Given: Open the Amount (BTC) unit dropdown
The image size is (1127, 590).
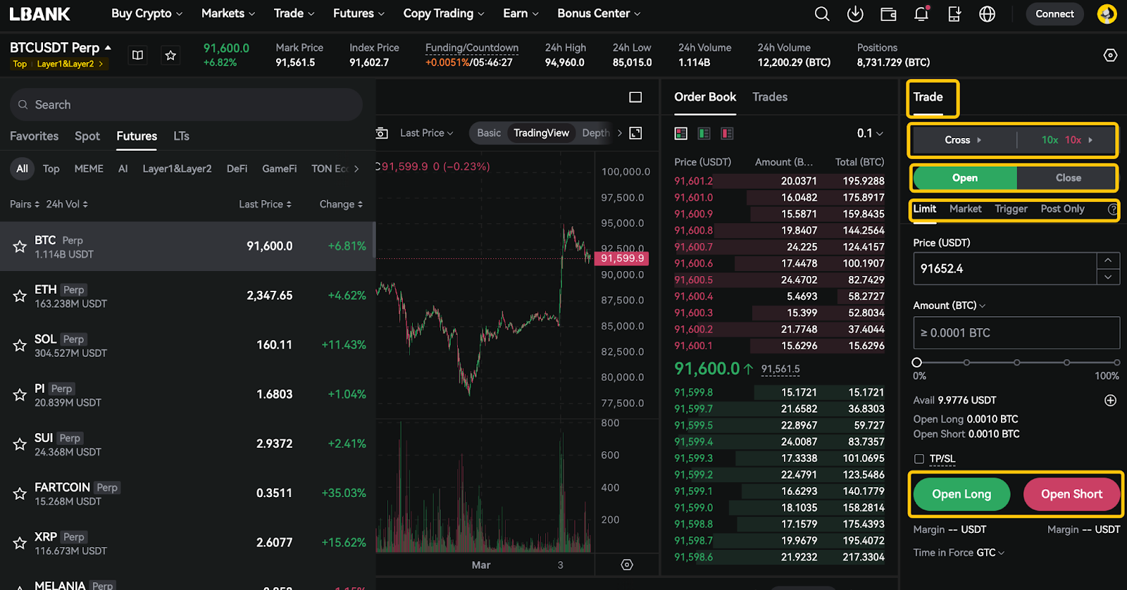Looking at the screenshot, I should tap(949, 306).
